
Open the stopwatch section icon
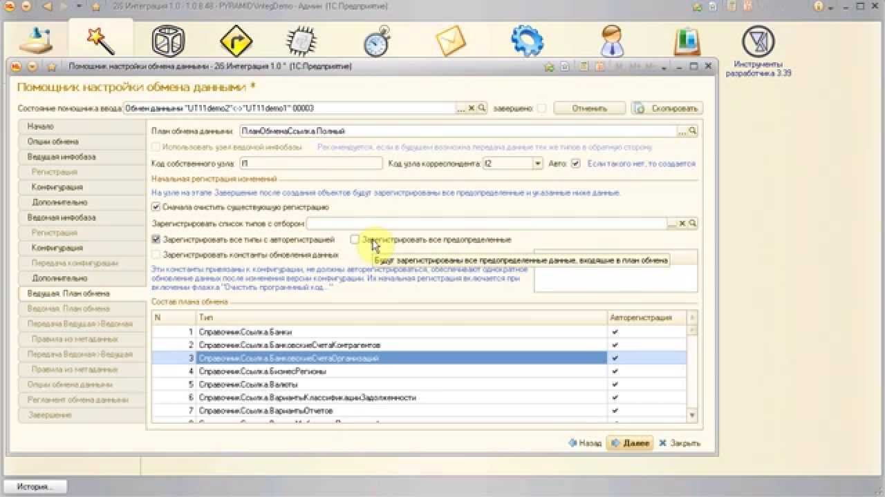378,41
